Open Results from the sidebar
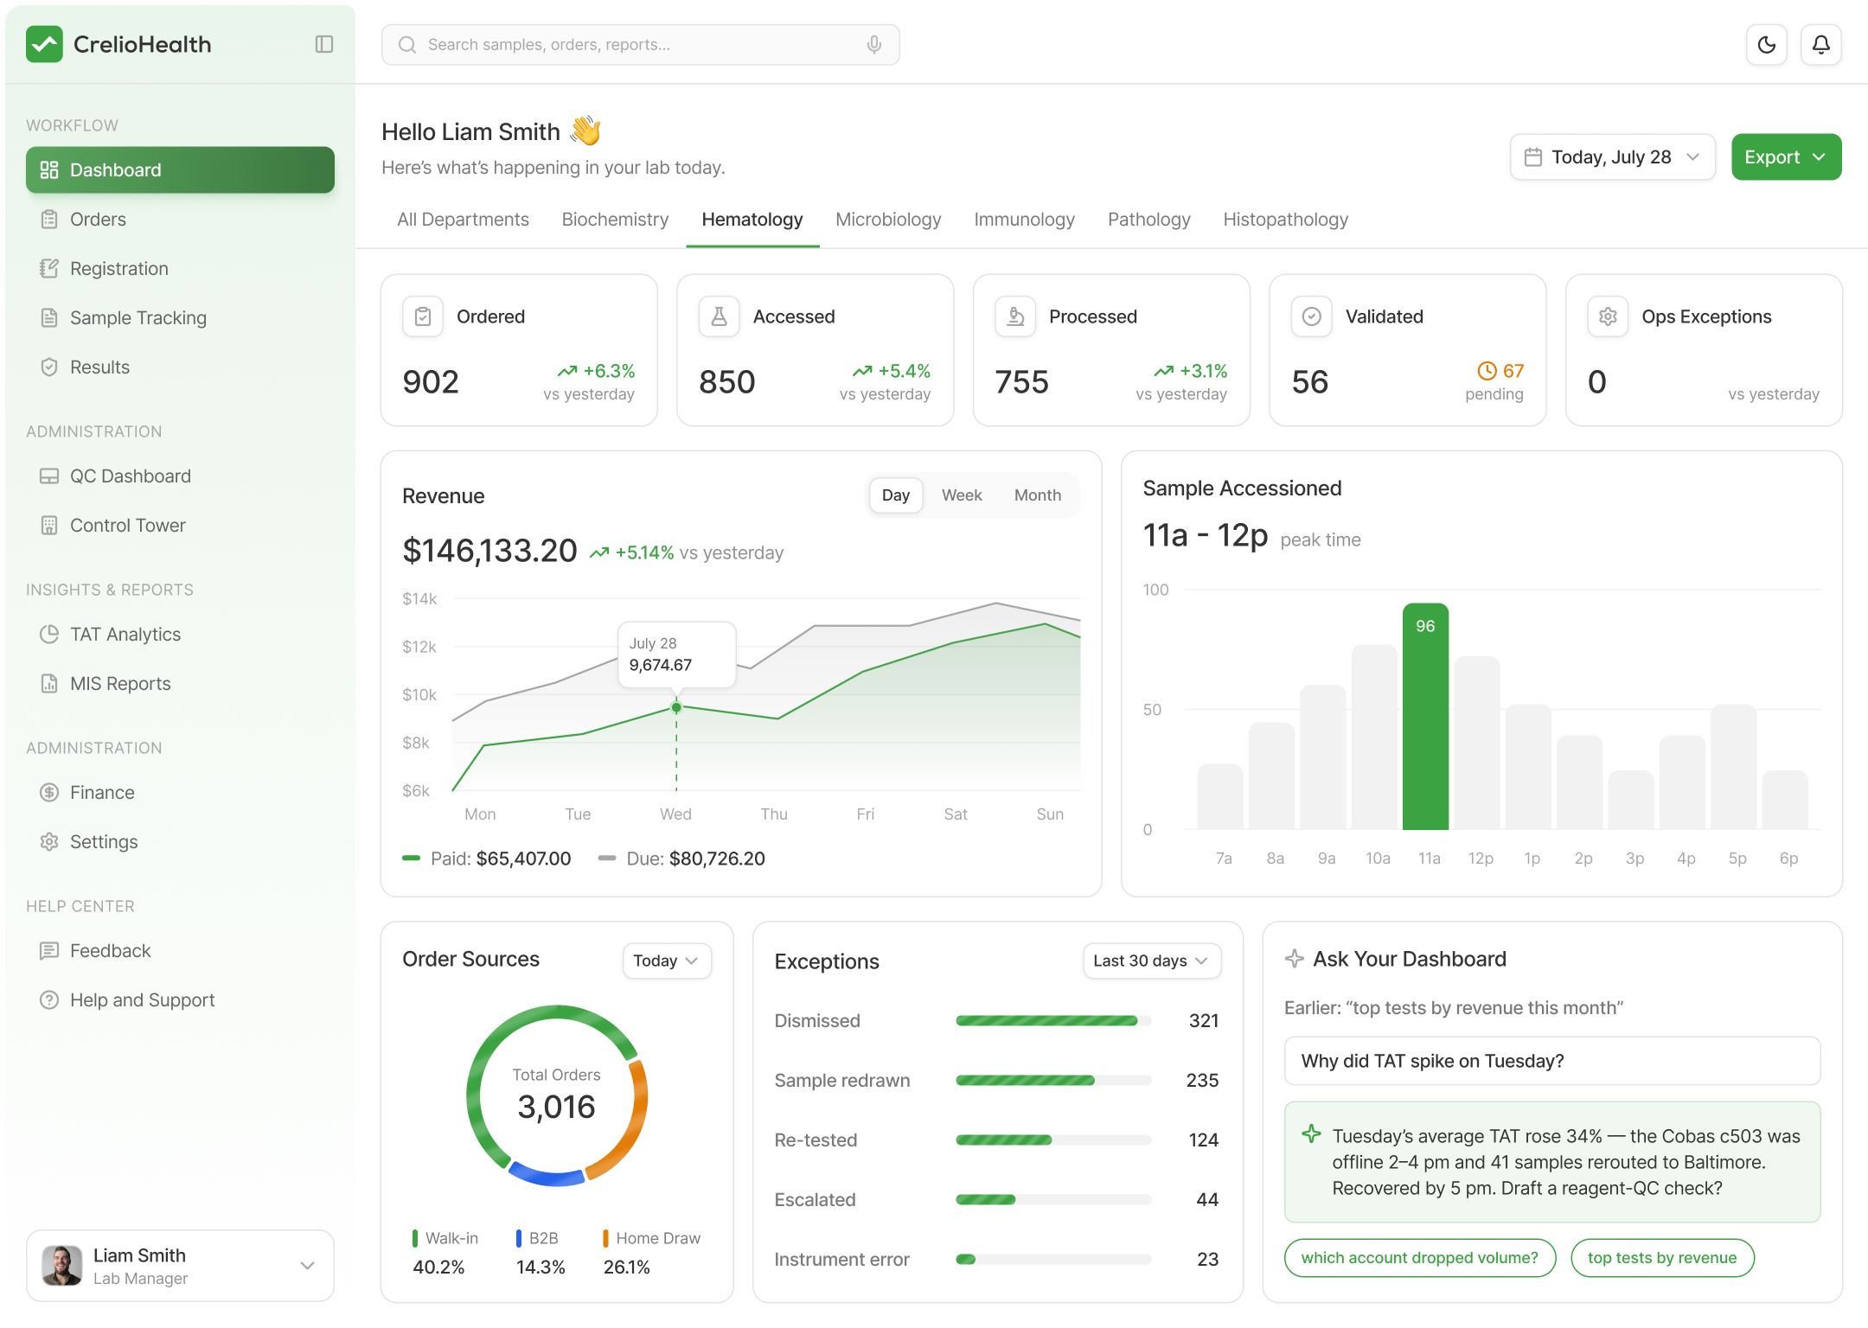 click(x=180, y=367)
